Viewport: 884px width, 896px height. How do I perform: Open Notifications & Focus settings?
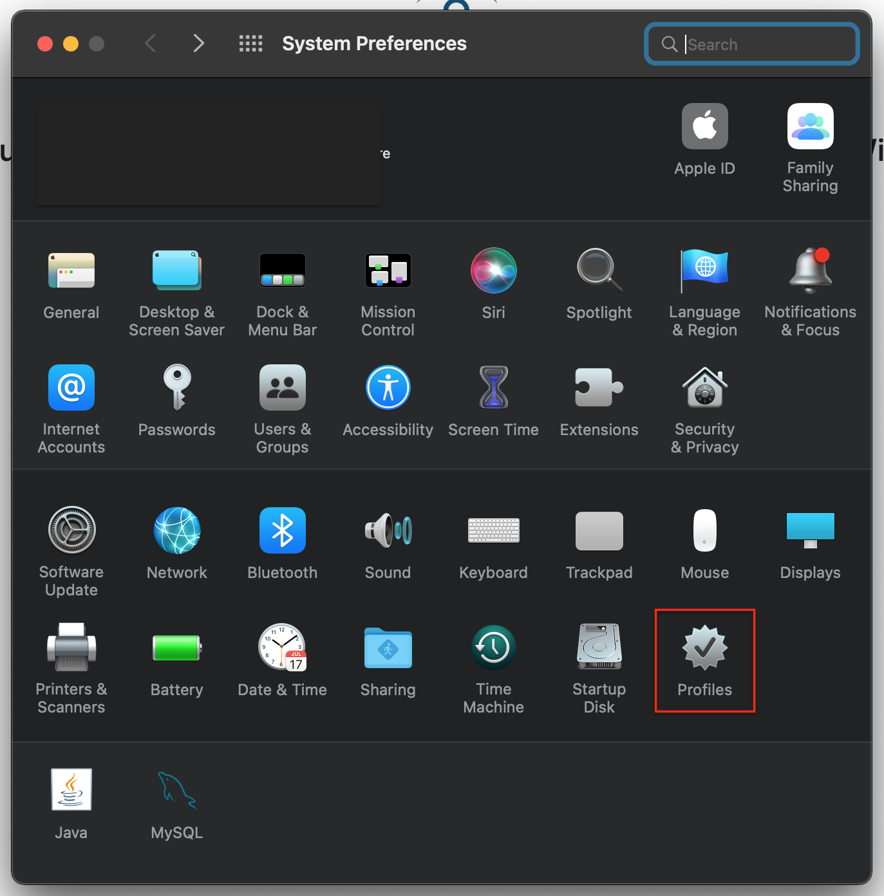(x=810, y=270)
